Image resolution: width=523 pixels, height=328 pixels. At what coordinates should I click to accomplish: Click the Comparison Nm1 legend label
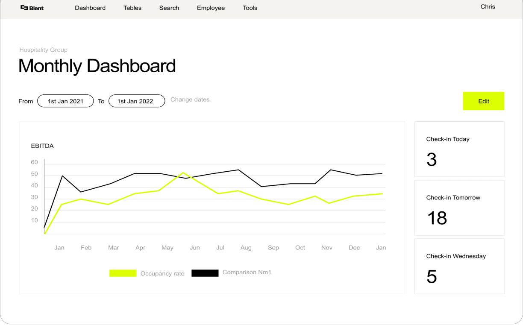pos(247,272)
